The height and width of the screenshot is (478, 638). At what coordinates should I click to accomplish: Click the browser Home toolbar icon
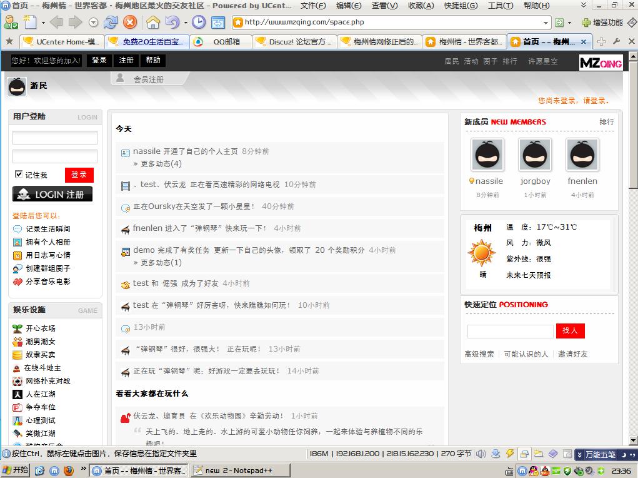pos(153,22)
